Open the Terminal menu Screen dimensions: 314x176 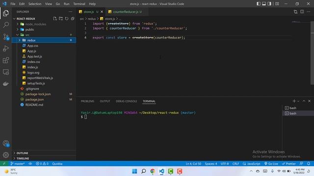pyautogui.click(x=79, y=4)
